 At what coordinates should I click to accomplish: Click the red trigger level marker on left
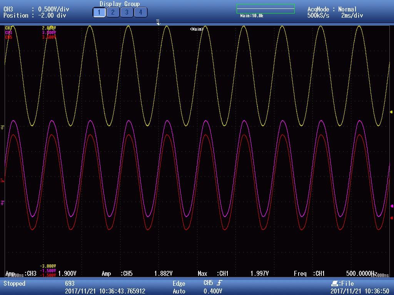coord(2,180)
